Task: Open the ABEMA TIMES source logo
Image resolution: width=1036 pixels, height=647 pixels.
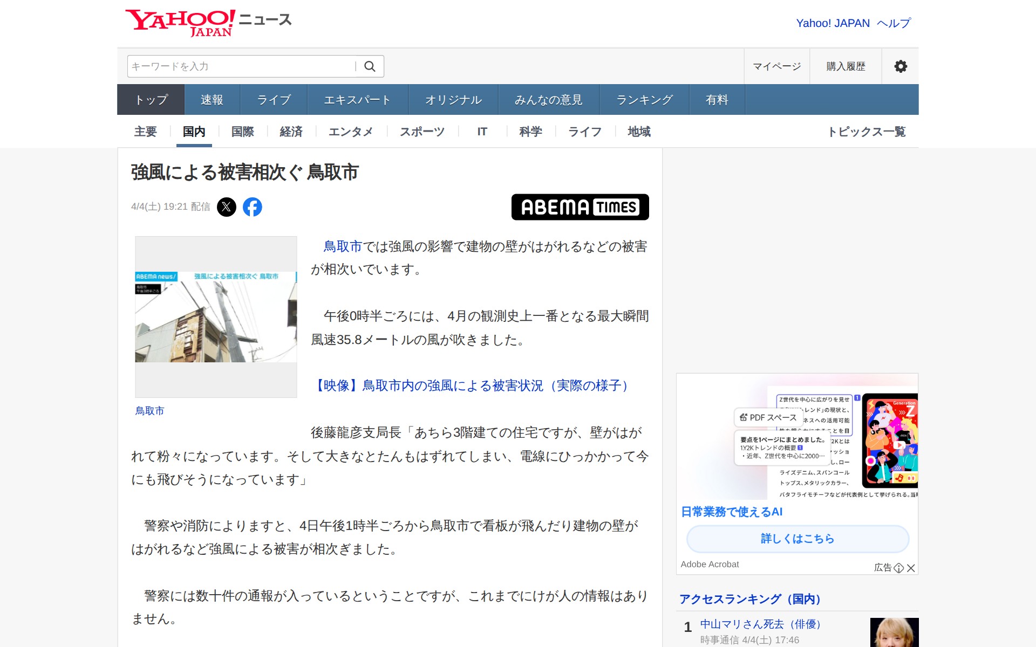Action: pyautogui.click(x=580, y=207)
